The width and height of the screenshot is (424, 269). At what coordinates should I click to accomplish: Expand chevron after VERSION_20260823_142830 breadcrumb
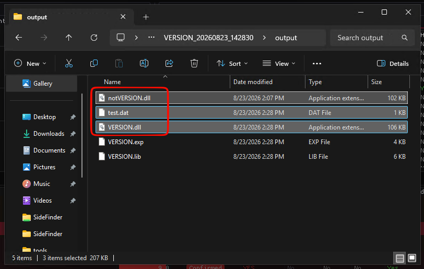[264, 38]
